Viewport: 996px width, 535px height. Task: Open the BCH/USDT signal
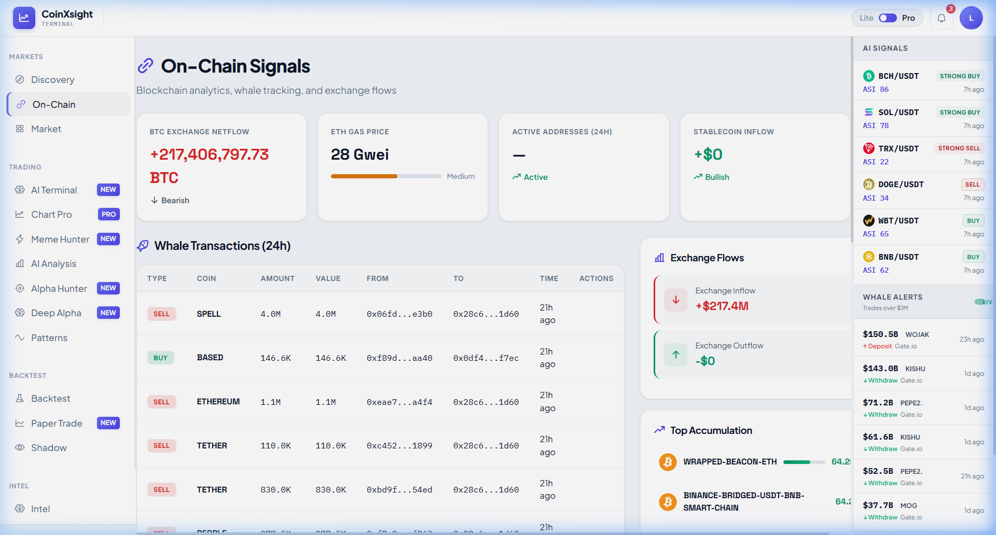pos(923,82)
